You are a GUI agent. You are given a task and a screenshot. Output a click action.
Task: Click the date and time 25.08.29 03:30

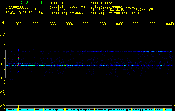pyautogui.click(x=19, y=13)
